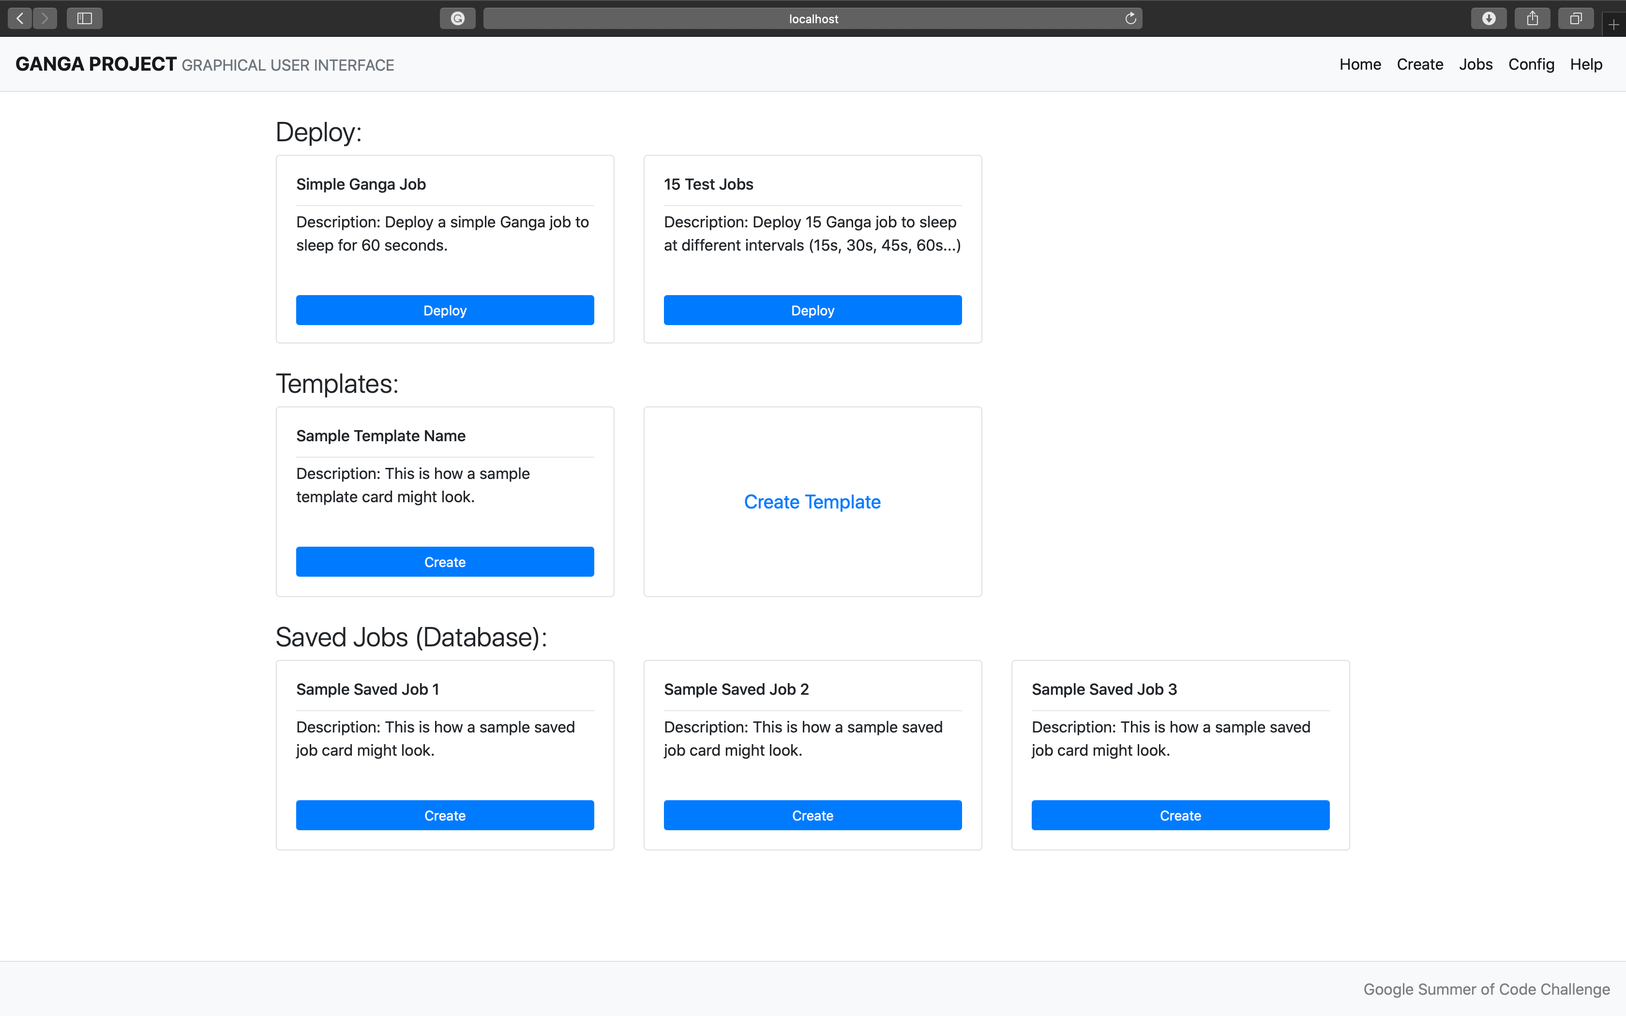Viewport: 1626px width, 1016px height.
Task: Click the 'Deploy:' section heading
Action: [x=318, y=133]
